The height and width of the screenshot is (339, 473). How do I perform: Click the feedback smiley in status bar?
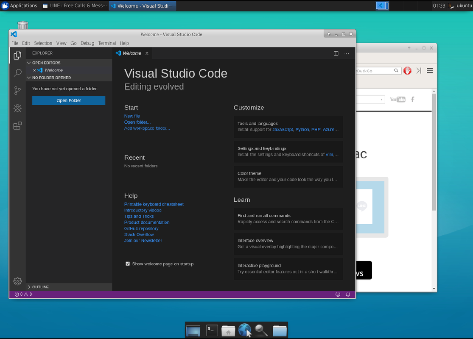pos(338,295)
